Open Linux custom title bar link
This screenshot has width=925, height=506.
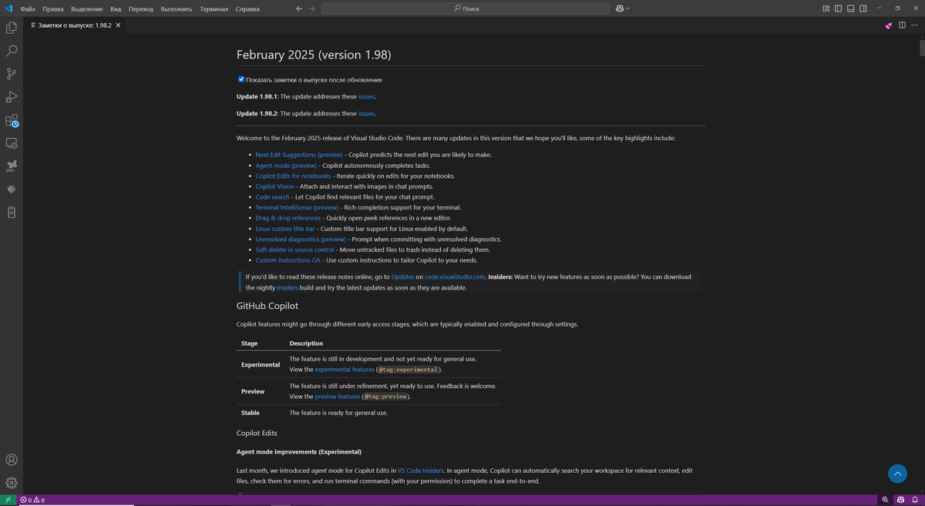coord(285,229)
